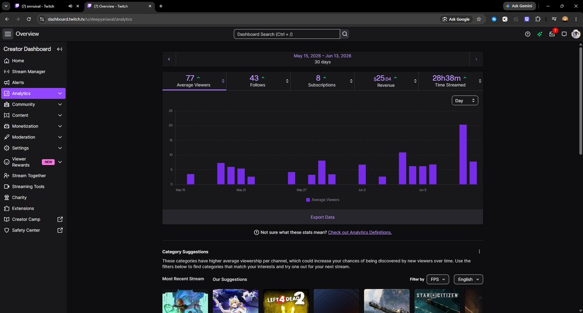Open a new browser tab

point(161,6)
